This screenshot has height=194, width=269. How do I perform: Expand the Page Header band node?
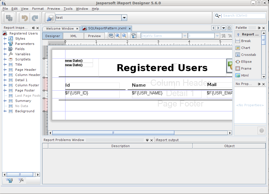pos(5,70)
